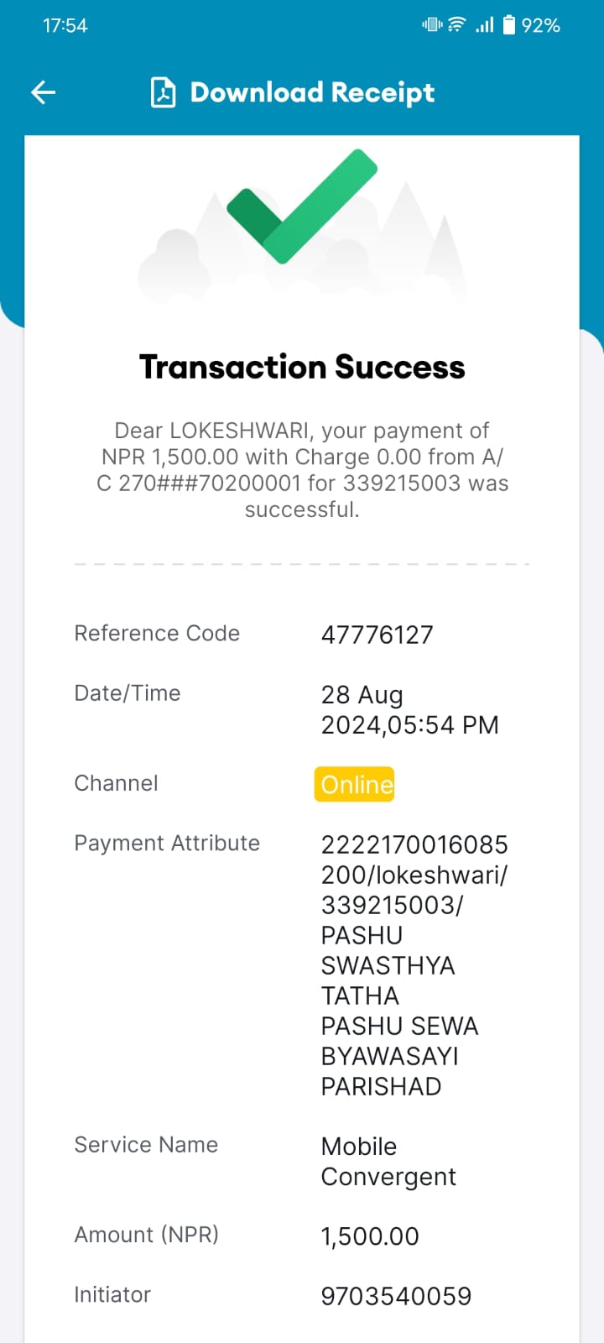
Task: Tap the Wi-Fi status icon
Action: pos(456,25)
